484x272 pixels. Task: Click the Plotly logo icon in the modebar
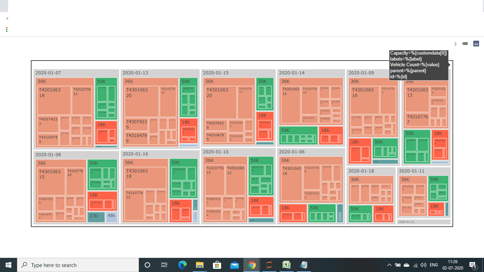[x=476, y=44]
